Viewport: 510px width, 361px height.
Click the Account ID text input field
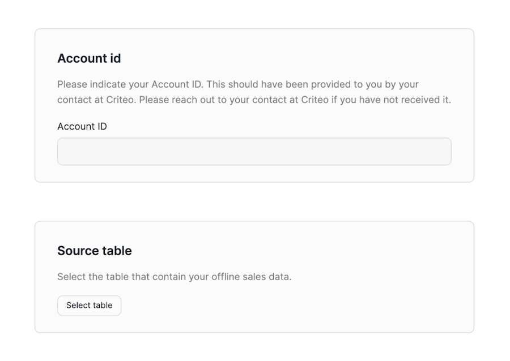254,152
